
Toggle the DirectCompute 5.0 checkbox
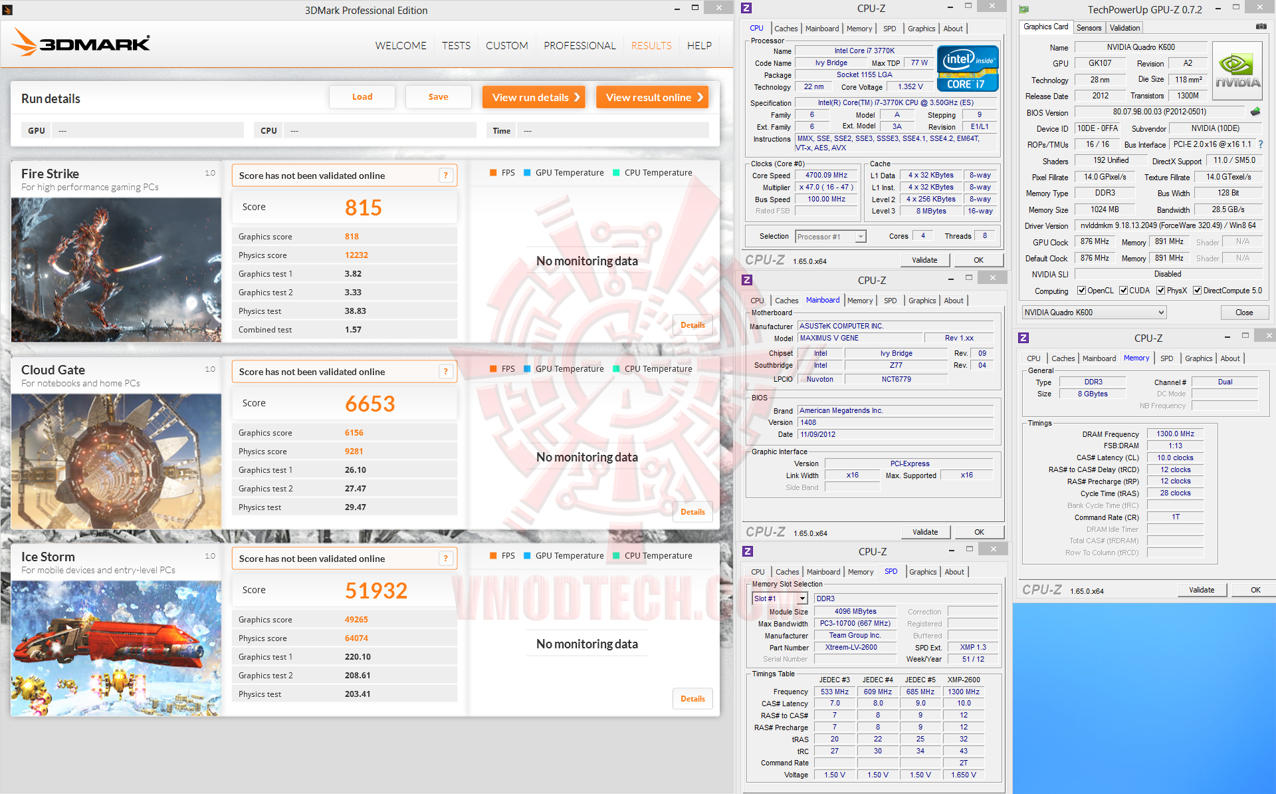click(x=1197, y=291)
